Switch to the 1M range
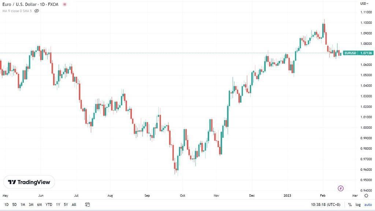This screenshot has width=375, height=211. click(23, 204)
